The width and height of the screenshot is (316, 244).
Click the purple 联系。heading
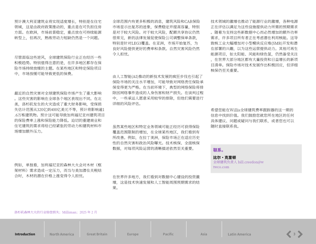(219, 150)
